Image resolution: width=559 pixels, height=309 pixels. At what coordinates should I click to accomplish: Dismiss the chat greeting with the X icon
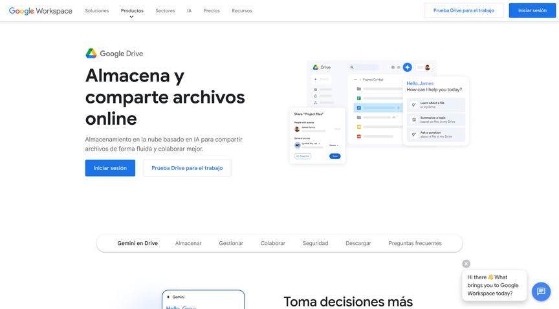(x=466, y=264)
